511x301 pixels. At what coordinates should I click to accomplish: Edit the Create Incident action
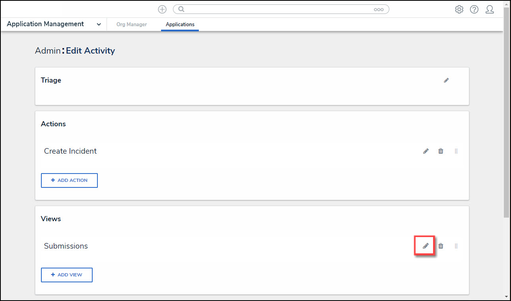426,151
